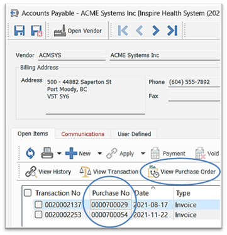This screenshot has height=235, width=227.
Task: Sort by Transaction No column header
Action: (x=58, y=193)
